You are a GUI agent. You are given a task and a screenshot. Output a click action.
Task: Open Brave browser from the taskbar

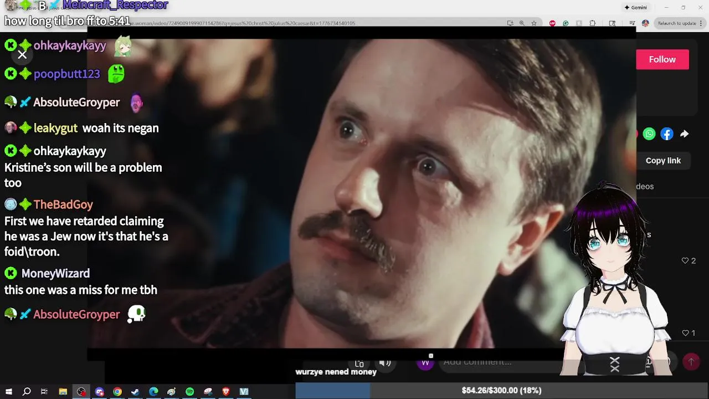pos(226,392)
